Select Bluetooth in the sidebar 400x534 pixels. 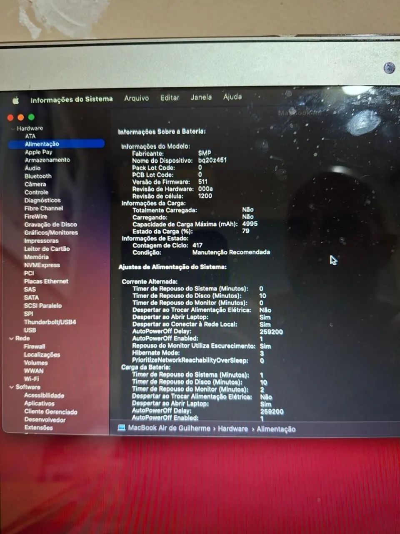pyautogui.click(x=38, y=176)
